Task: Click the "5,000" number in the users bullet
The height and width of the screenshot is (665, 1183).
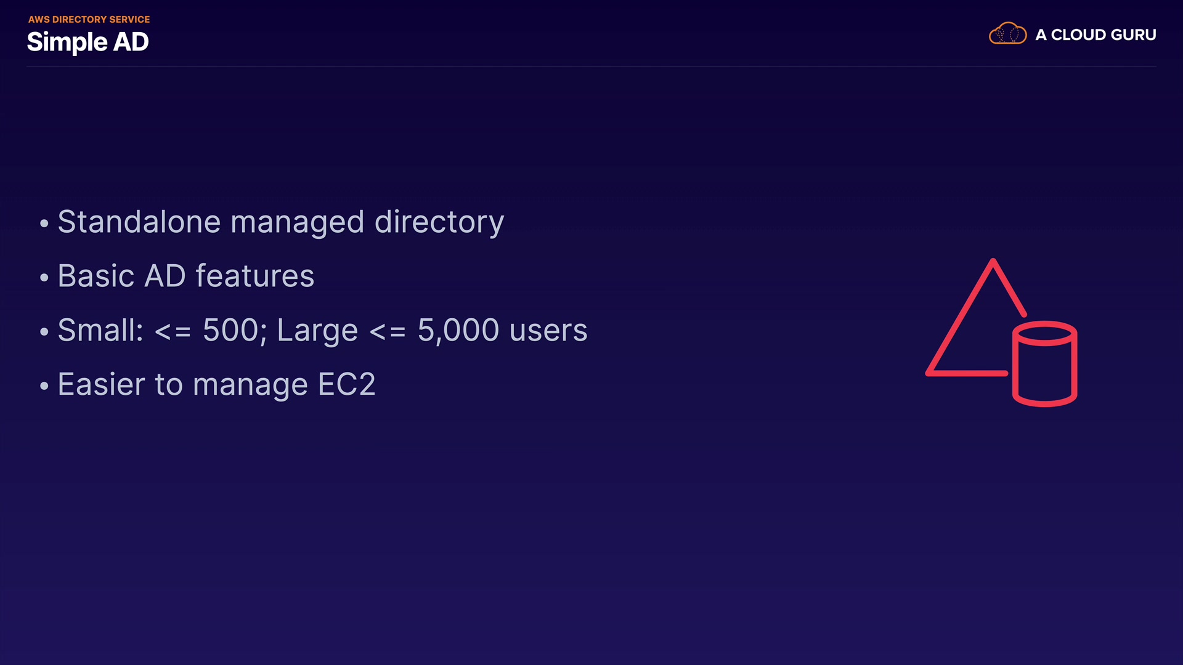Action: tap(458, 330)
